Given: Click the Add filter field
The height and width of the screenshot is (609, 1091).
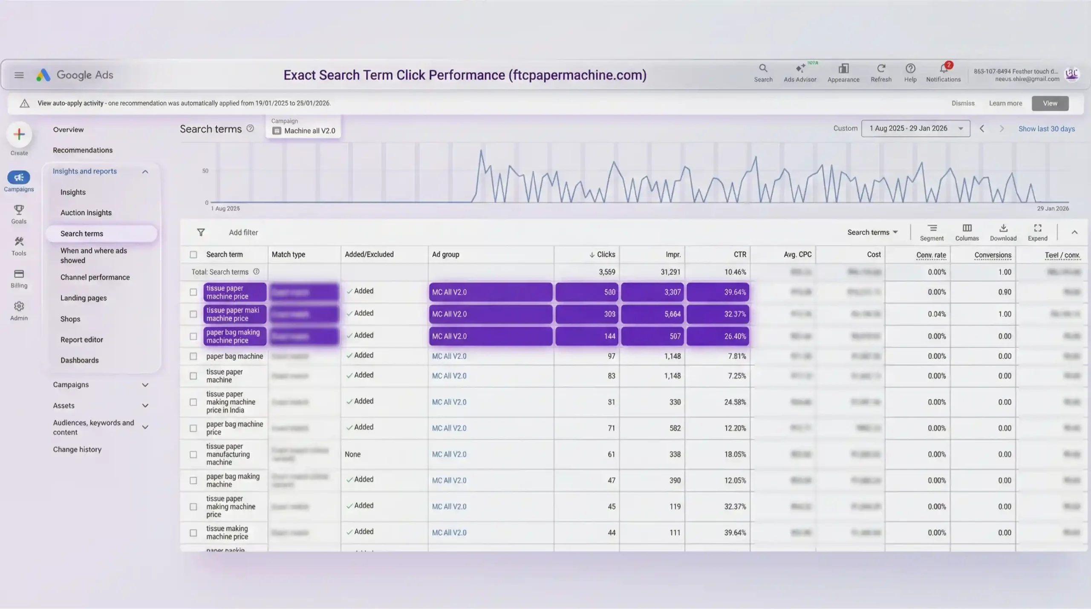Looking at the screenshot, I should (x=243, y=232).
